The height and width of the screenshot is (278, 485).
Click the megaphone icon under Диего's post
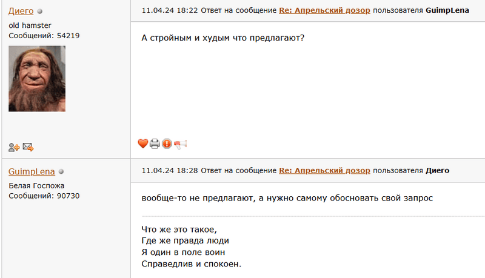180,144
